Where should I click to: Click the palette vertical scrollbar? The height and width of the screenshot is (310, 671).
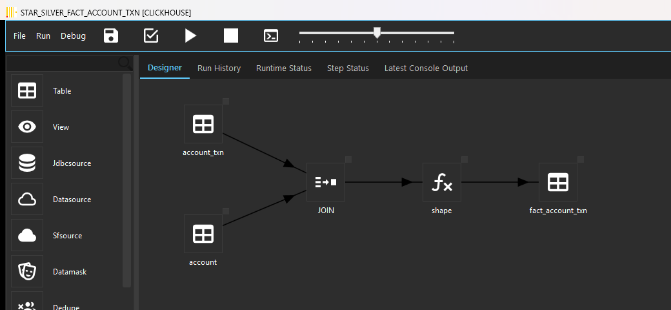point(126,180)
